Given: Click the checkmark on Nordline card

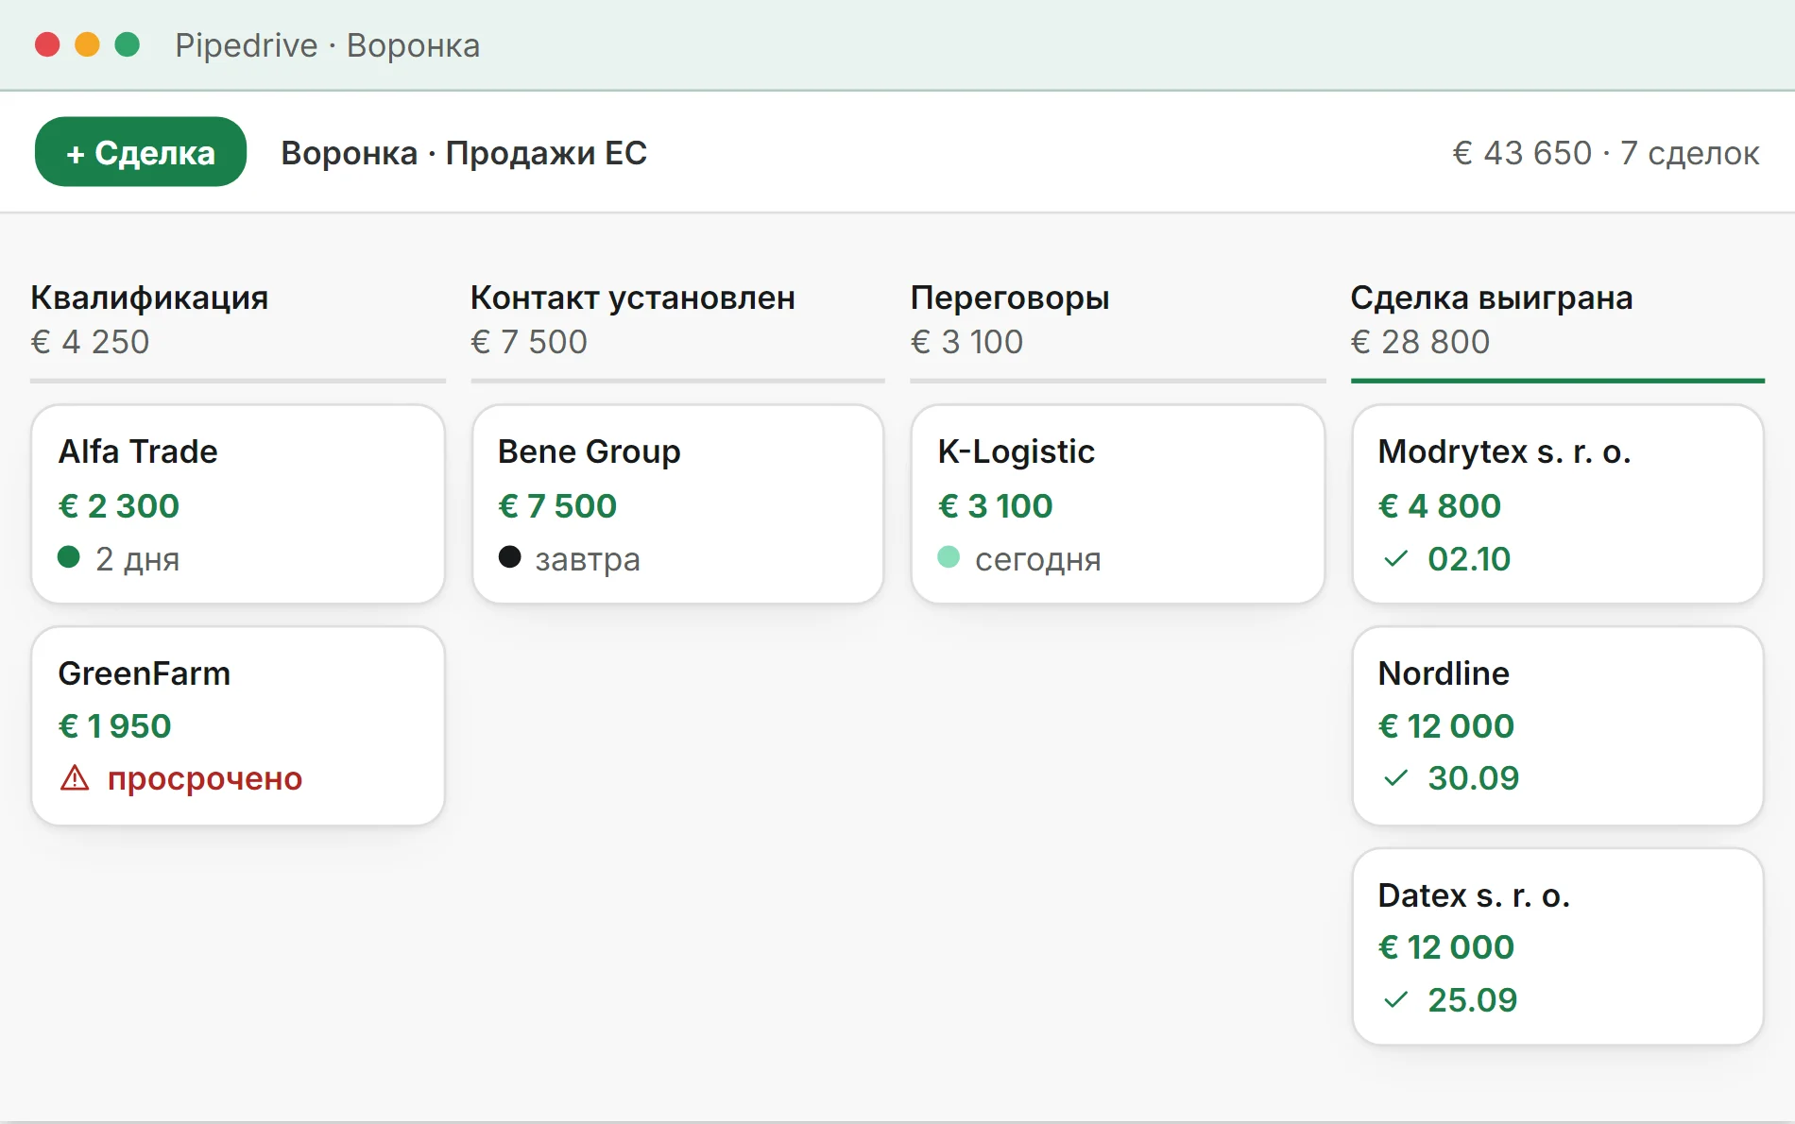Looking at the screenshot, I should (x=1395, y=778).
